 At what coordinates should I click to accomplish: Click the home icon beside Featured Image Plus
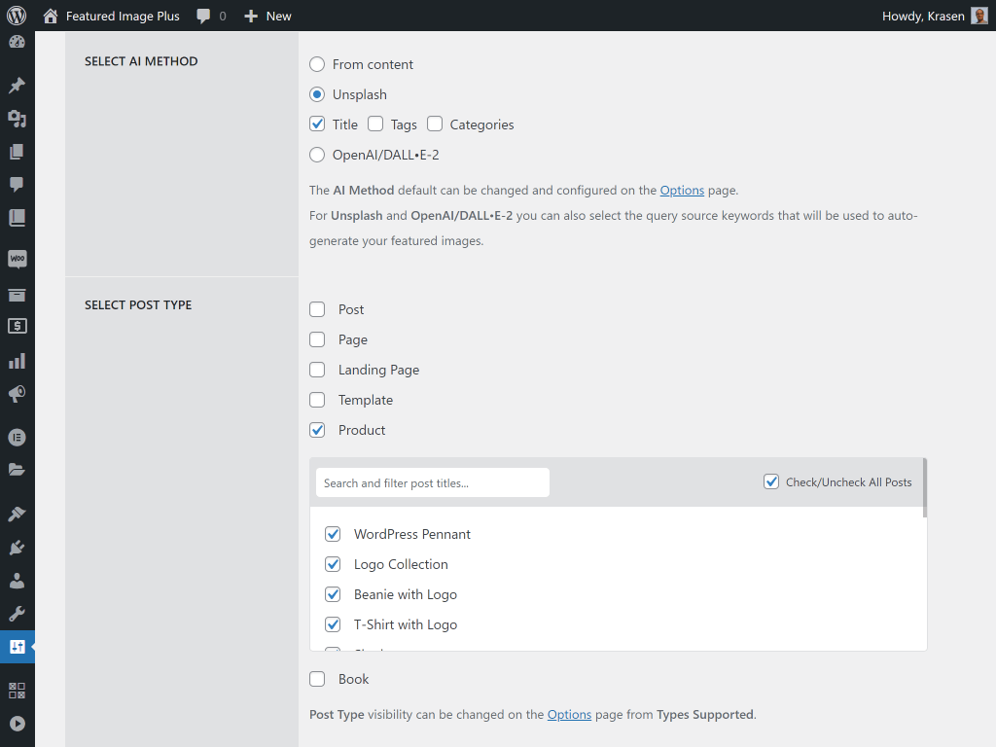coord(51,16)
